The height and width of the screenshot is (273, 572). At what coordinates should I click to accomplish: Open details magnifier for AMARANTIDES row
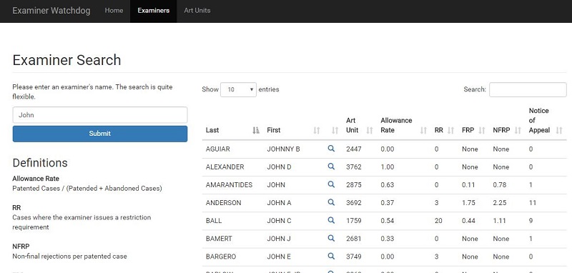coord(331,184)
